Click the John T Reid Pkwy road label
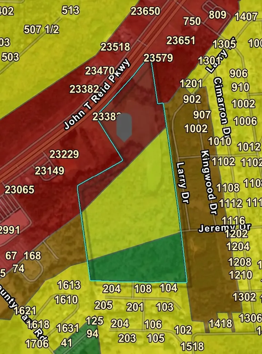This screenshot has width=262, height=354. point(97,94)
